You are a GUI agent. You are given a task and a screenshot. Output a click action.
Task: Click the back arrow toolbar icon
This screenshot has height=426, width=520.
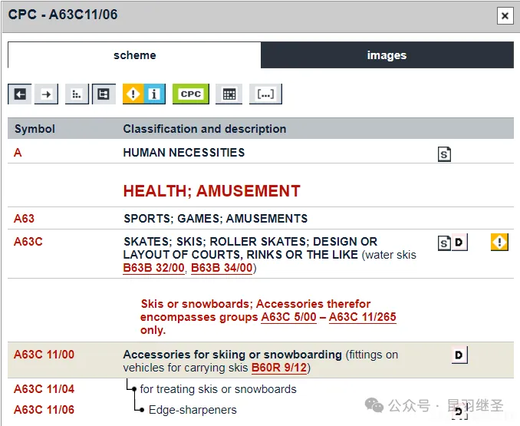(x=20, y=94)
